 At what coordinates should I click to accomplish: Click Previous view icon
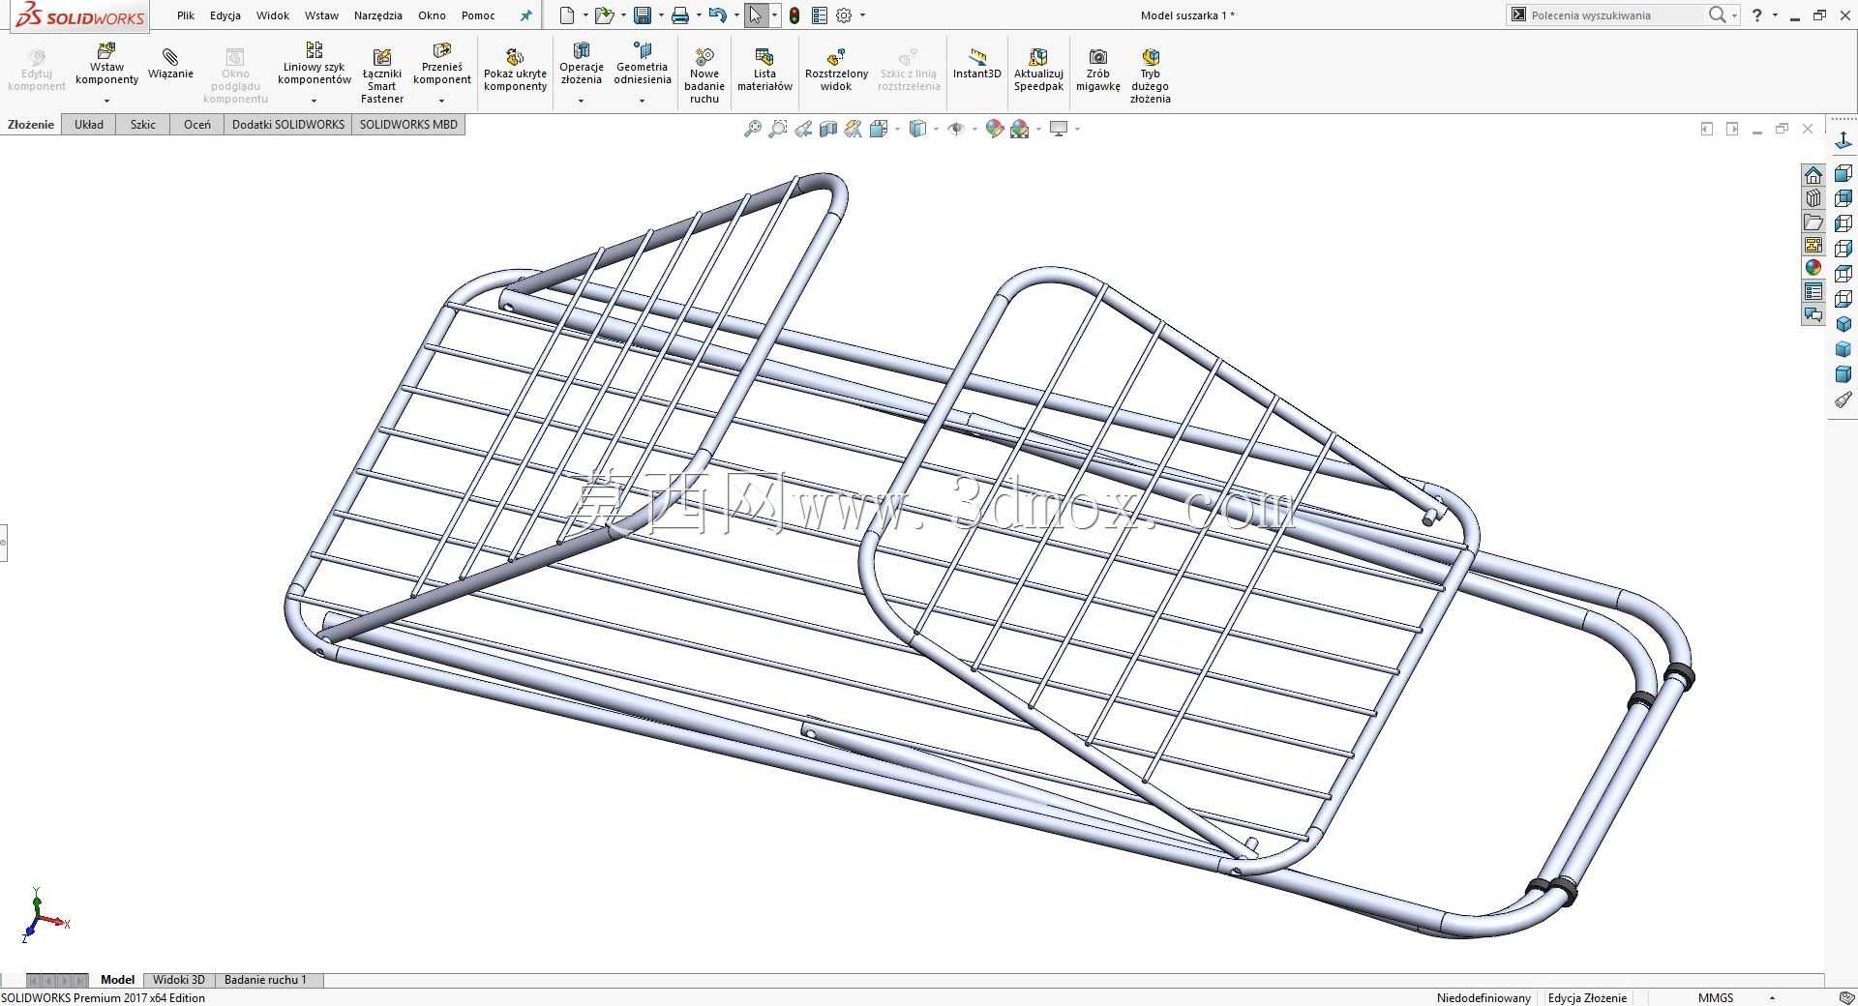click(803, 129)
